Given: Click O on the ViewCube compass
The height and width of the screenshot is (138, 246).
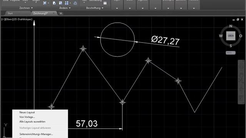Looking at the screenshot, I should (241, 36).
